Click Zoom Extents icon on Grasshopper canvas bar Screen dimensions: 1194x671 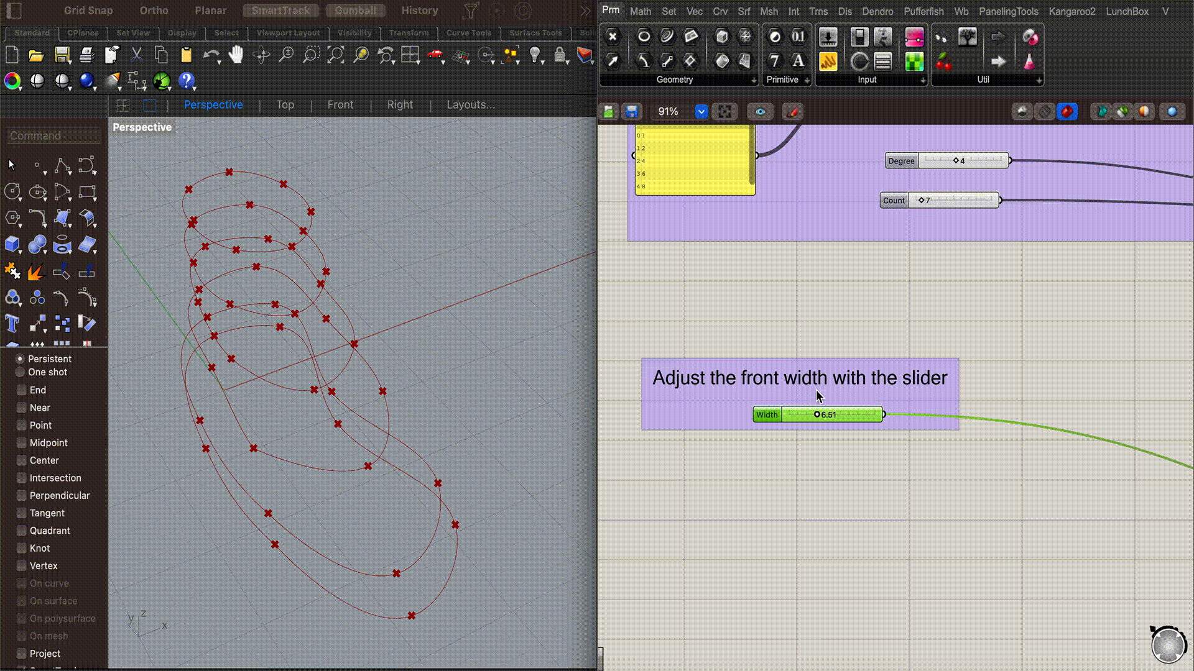(724, 112)
